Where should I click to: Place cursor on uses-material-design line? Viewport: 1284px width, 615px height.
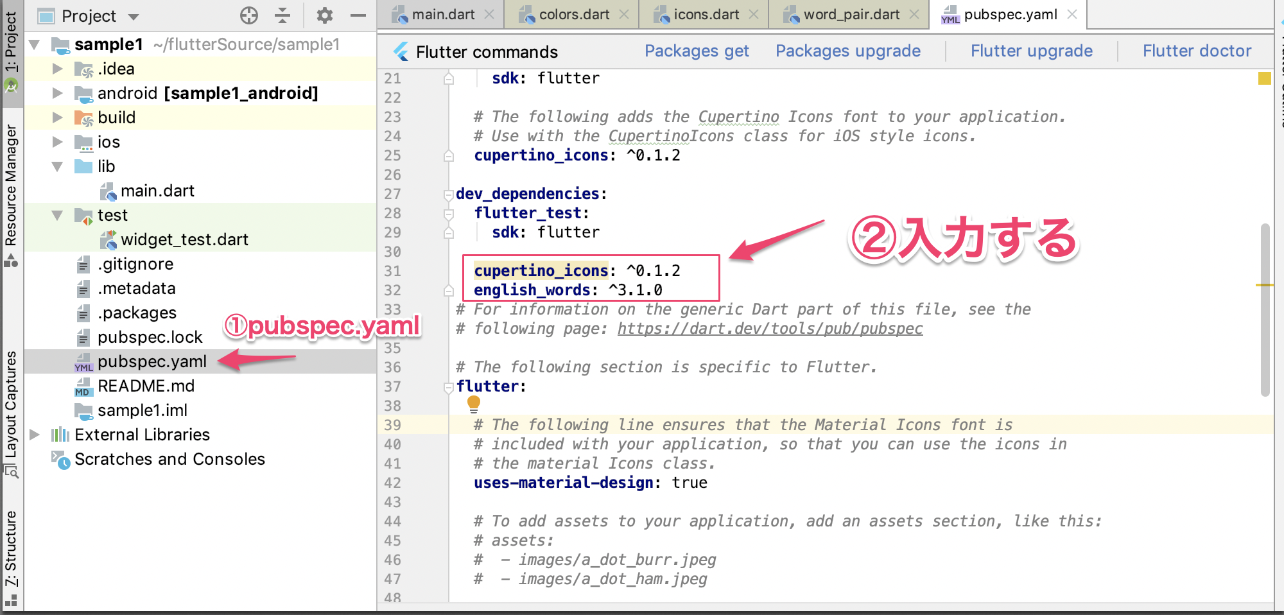pos(590,483)
